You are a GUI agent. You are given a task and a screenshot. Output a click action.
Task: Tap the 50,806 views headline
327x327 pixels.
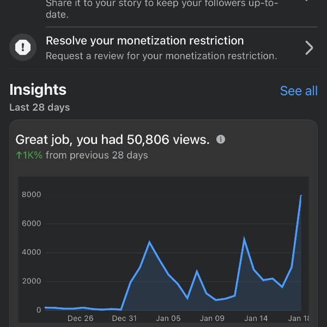pos(112,140)
